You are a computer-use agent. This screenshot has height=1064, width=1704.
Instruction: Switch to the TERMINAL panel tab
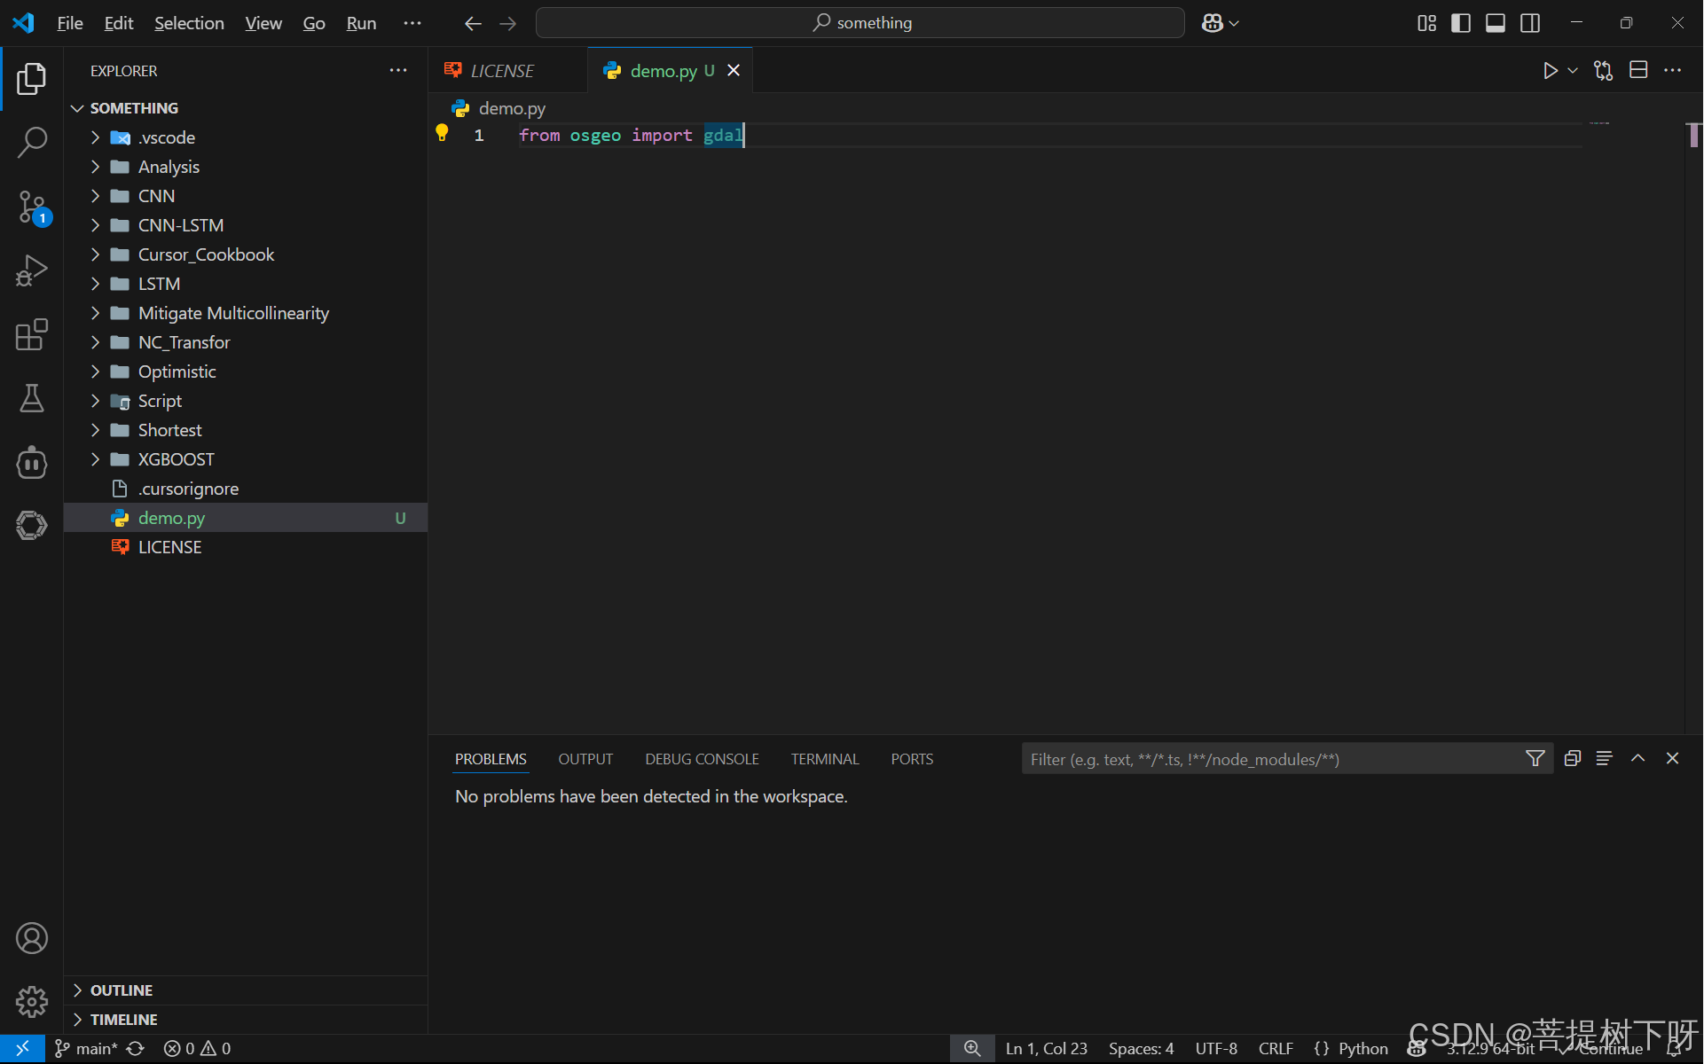point(824,759)
